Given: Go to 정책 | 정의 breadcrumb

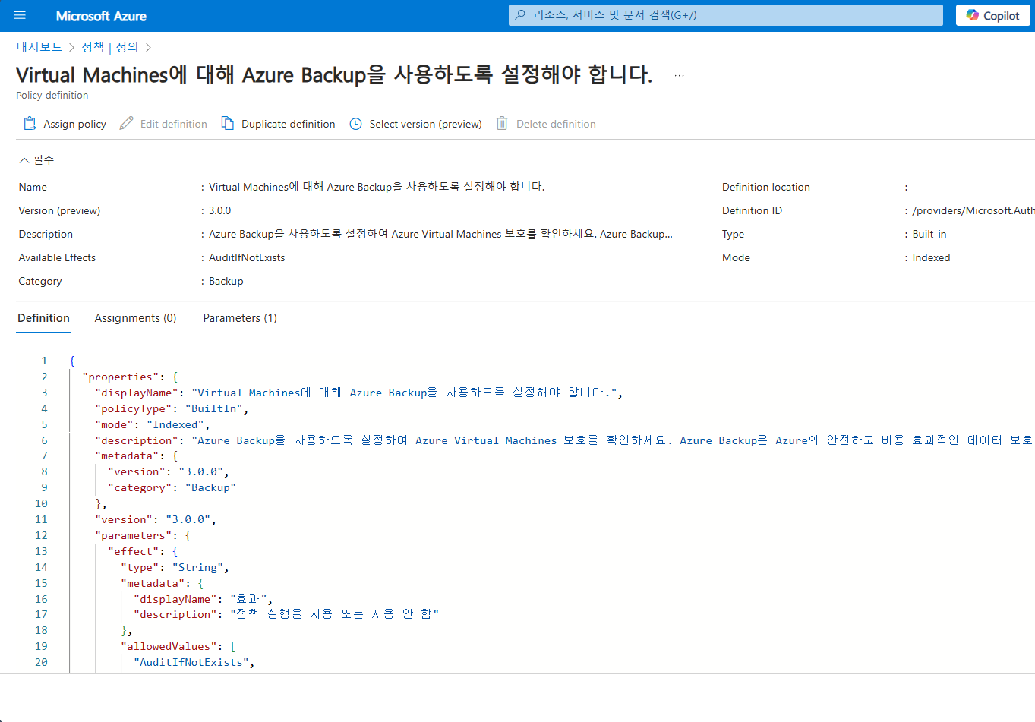Looking at the screenshot, I should click(x=110, y=47).
